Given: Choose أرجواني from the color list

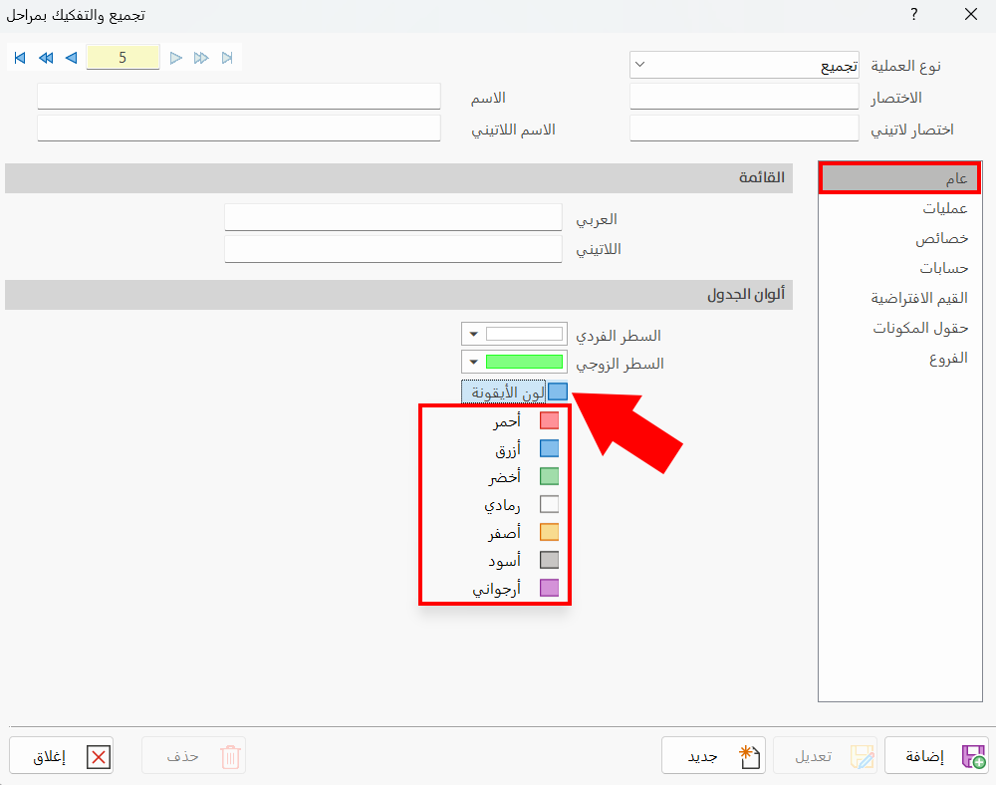Looking at the screenshot, I should pyautogui.click(x=495, y=588).
